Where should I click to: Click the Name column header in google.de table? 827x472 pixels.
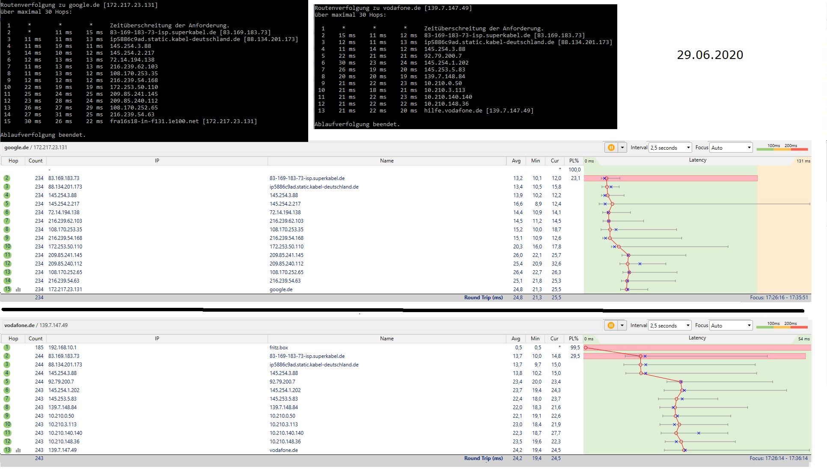pyautogui.click(x=387, y=161)
